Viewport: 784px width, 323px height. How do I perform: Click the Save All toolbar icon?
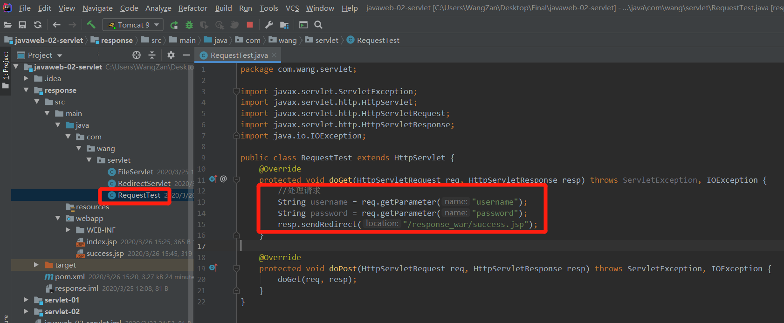22,25
